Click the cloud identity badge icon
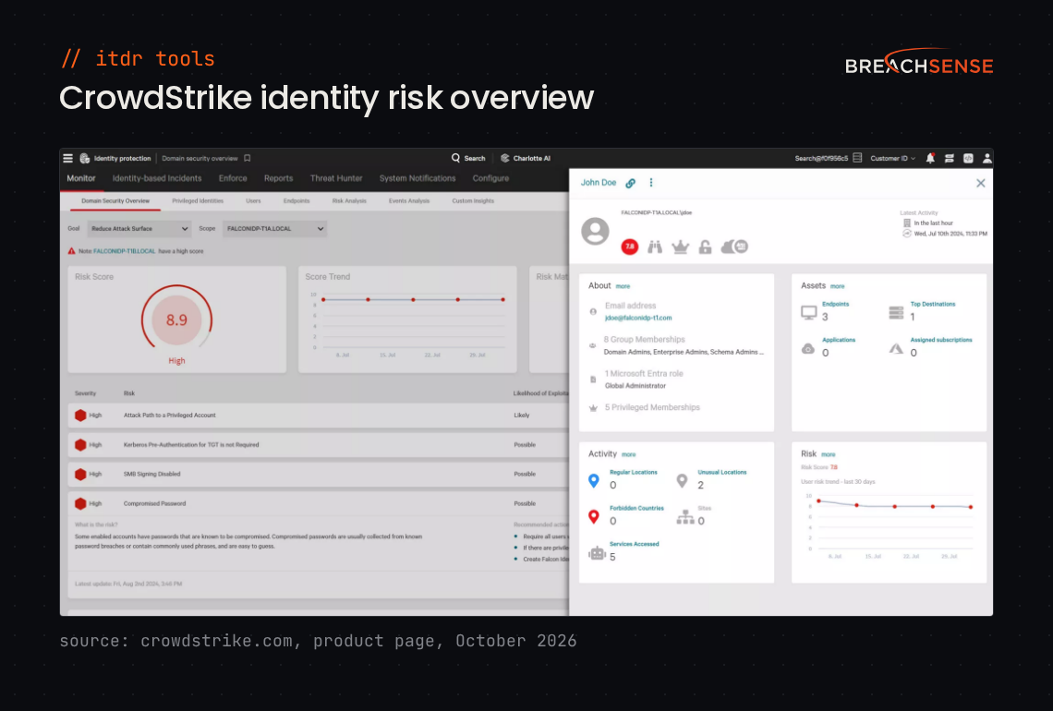Viewport: 1053px width, 711px height. point(734,247)
